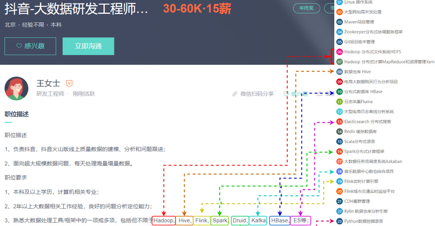Viewport: 435px width, 226px height.
Task: Click the 年终奖 benefit tag
Action: coord(306,8)
